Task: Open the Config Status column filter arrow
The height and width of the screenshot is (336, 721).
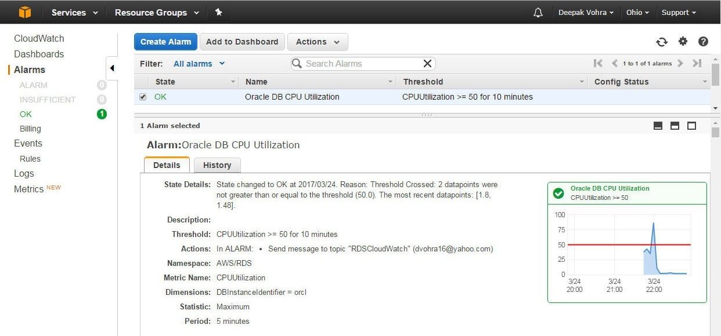Action: tap(705, 82)
